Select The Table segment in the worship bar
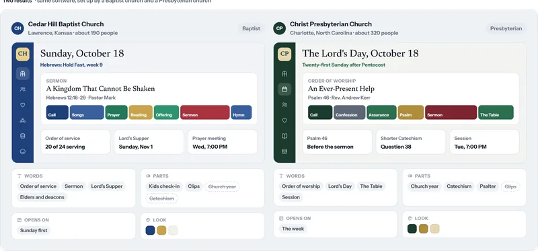538x251 pixels. (x=496, y=112)
